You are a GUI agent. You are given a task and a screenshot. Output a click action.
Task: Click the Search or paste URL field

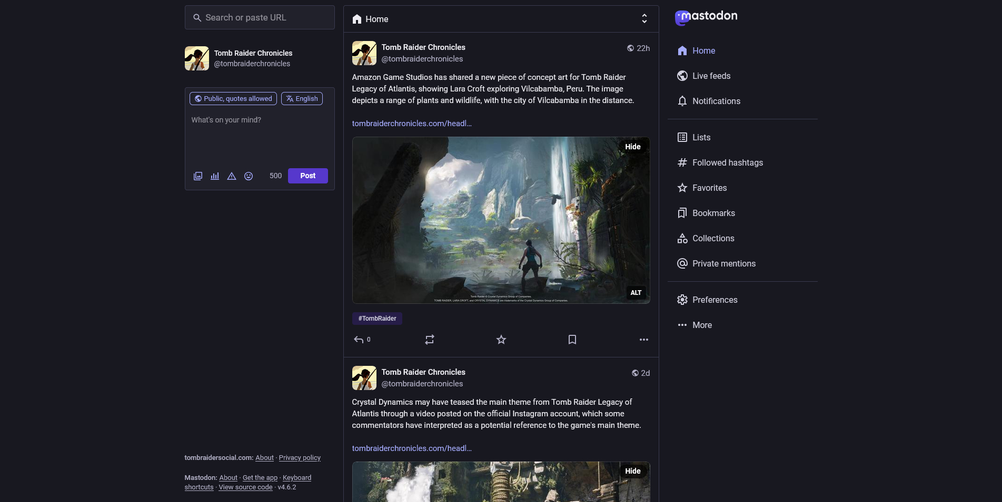click(260, 18)
